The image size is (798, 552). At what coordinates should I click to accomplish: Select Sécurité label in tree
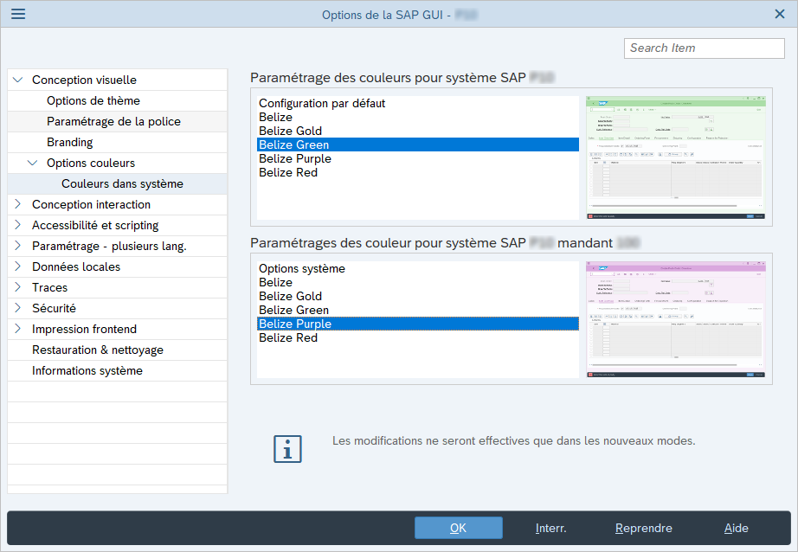tap(54, 308)
